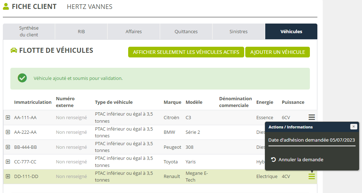This screenshot has height=193, width=362.
Task: Open the RIB tab
Action: coord(81,31)
